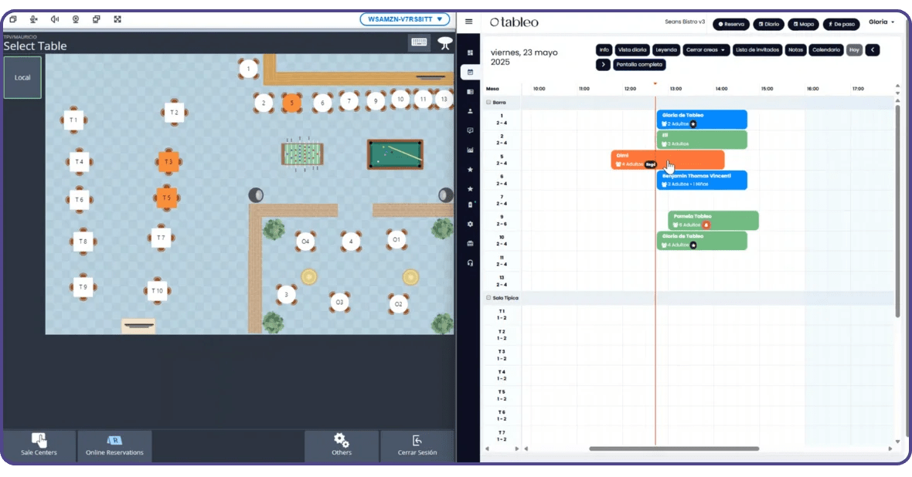
Task: Select orange table T5 on floor plan
Action: (167, 198)
